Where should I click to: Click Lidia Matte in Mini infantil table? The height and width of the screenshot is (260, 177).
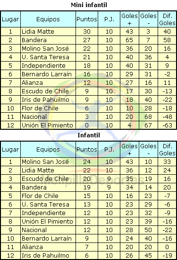pos(38,32)
